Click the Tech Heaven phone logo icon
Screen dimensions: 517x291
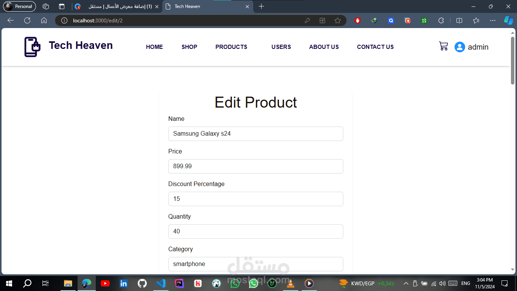click(32, 47)
